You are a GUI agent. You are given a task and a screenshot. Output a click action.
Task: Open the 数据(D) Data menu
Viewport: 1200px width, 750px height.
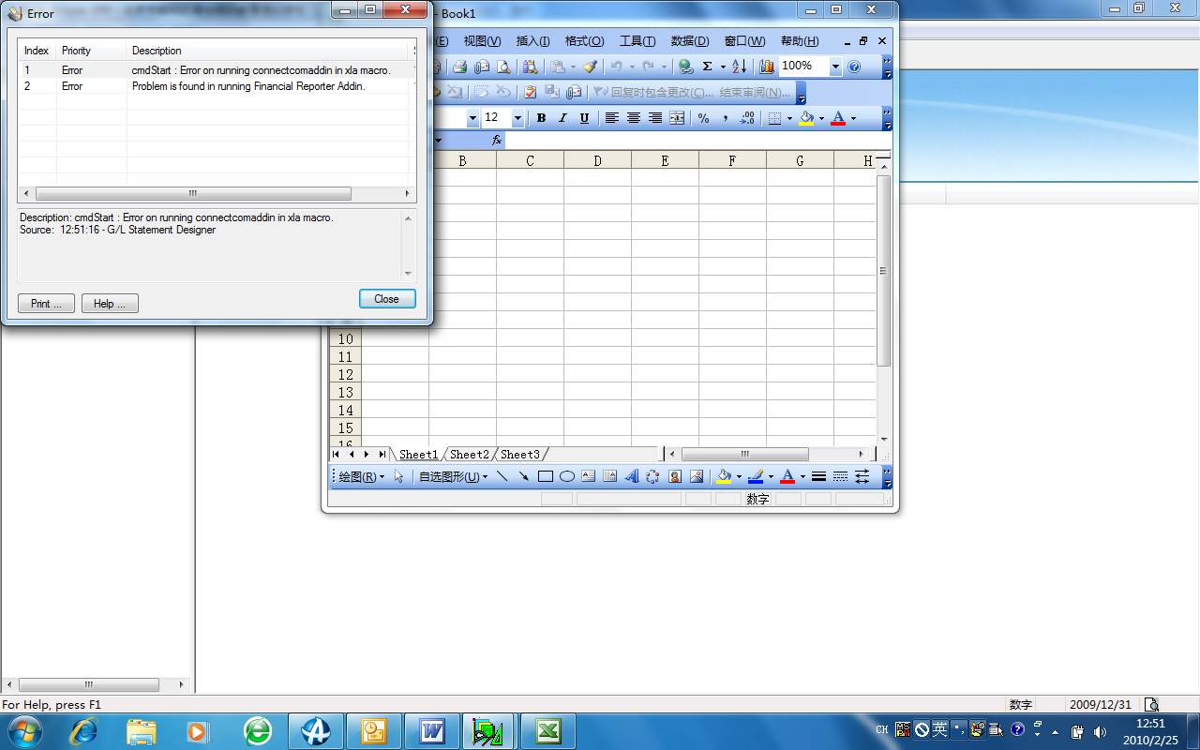click(x=689, y=41)
